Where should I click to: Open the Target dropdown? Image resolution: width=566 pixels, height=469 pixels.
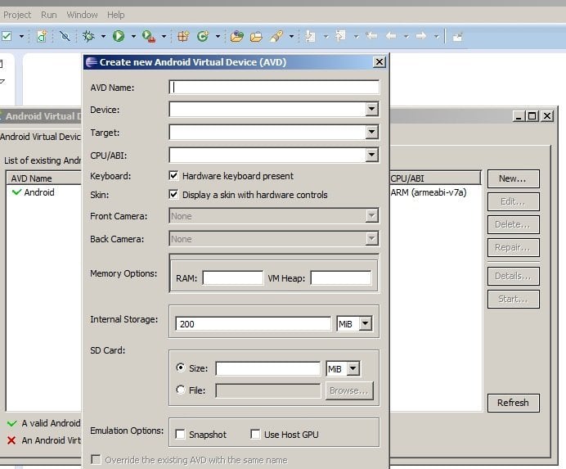[371, 132]
